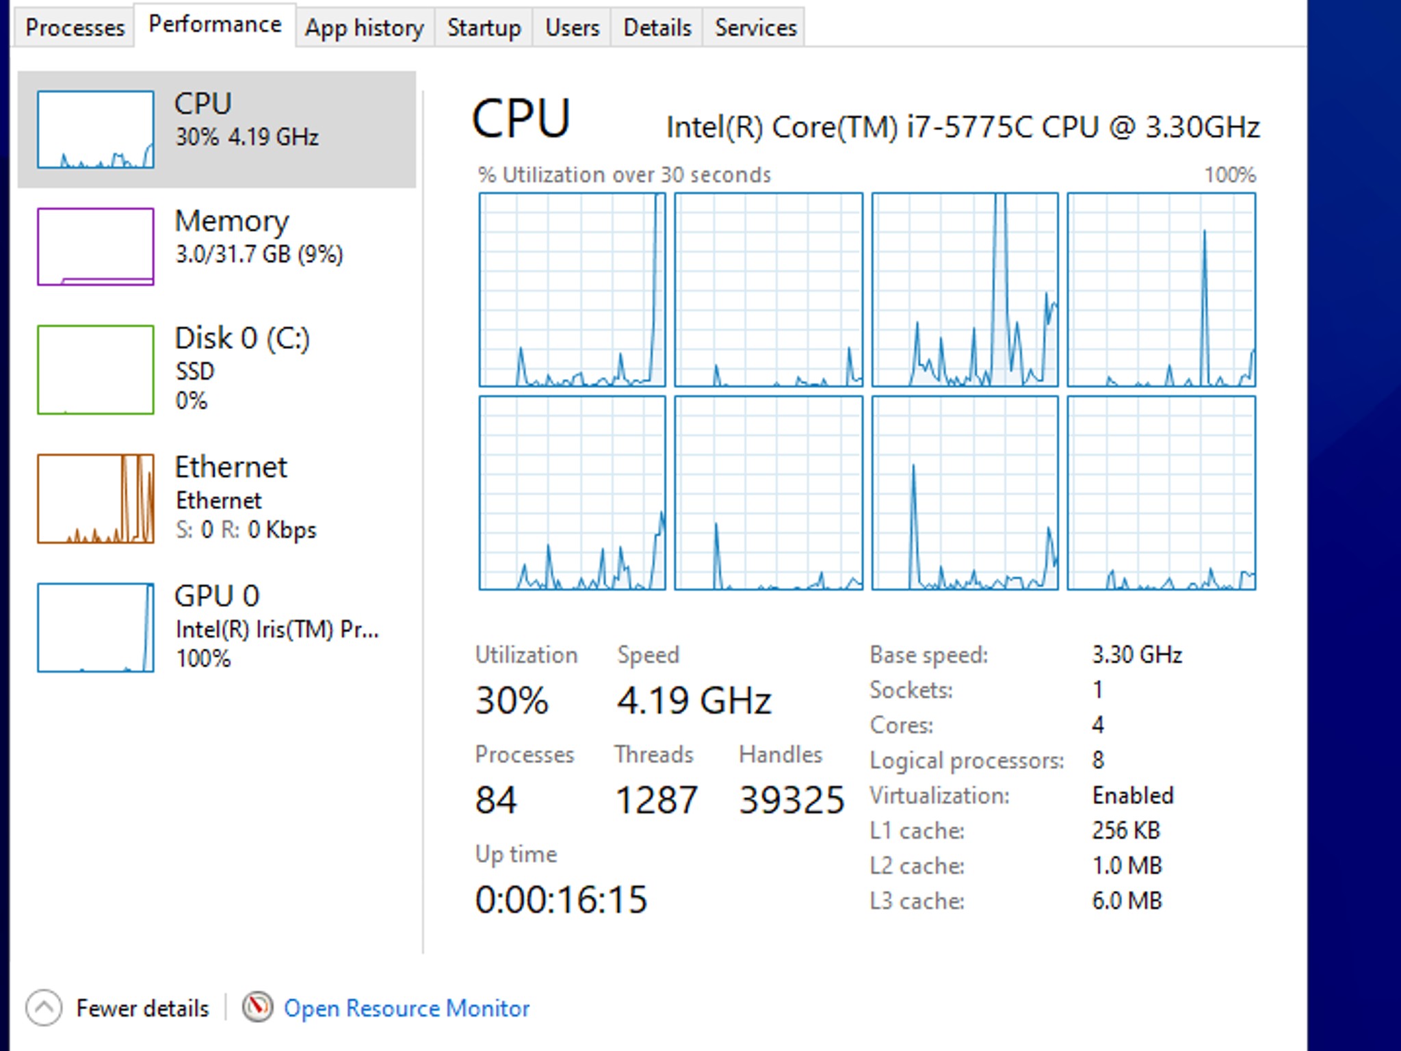Click the Performance tab label
Viewport: 1401px width, 1051px height.
pos(215,25)
